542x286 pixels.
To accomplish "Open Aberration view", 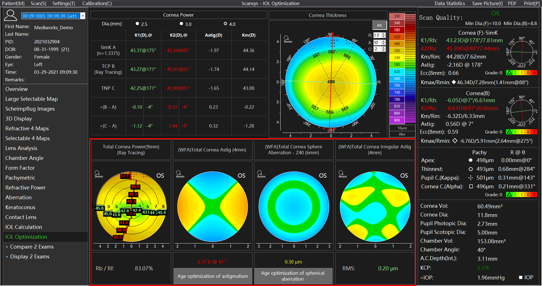I will point(45,197).
